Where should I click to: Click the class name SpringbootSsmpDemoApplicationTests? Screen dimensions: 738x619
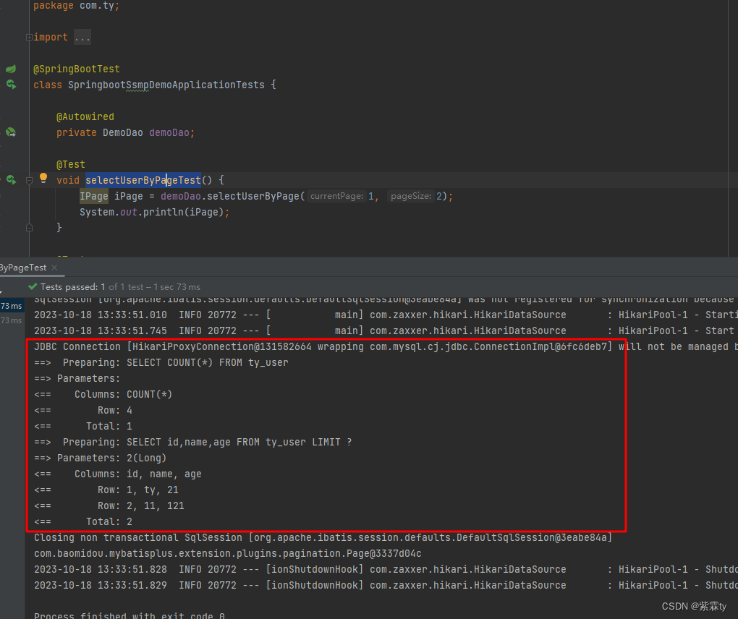tap(166, 85)
